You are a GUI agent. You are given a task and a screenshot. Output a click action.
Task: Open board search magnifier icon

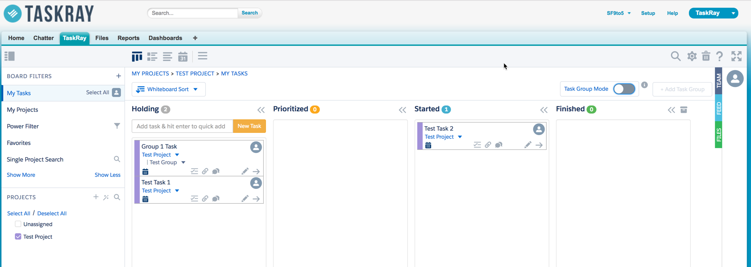[676, 56]
